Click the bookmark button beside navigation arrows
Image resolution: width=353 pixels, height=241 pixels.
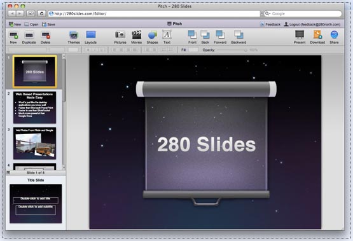[31, 13]
